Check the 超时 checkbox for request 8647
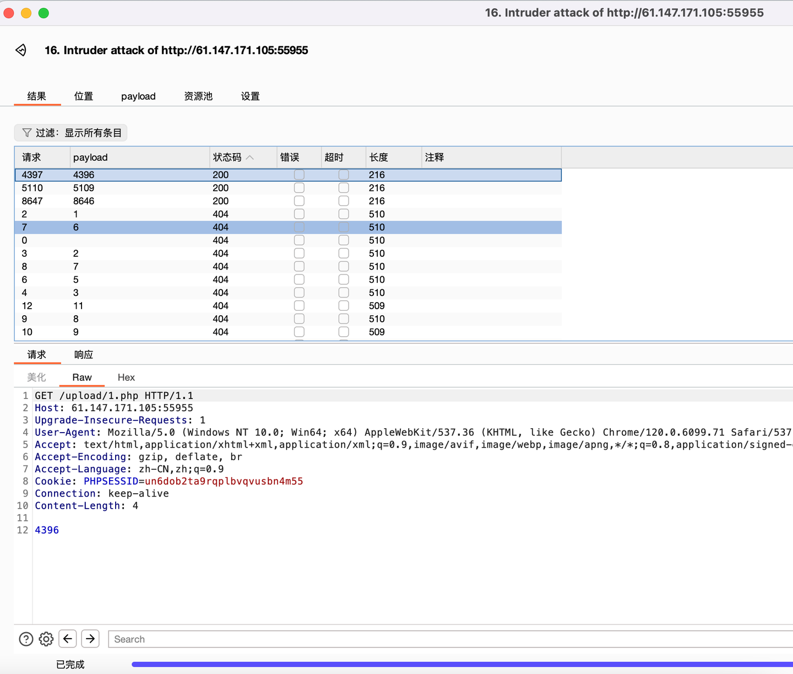This screenshot has height=674, width=793. point(343,201)
